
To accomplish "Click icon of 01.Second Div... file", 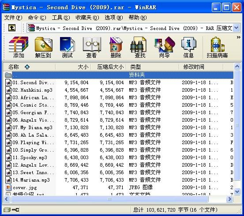I will [x=8, y=82].
